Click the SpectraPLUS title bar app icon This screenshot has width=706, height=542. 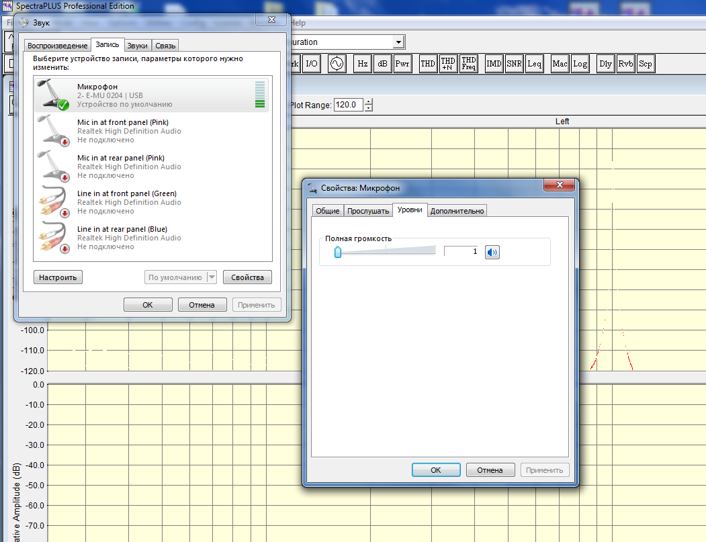tap(7, 6)
